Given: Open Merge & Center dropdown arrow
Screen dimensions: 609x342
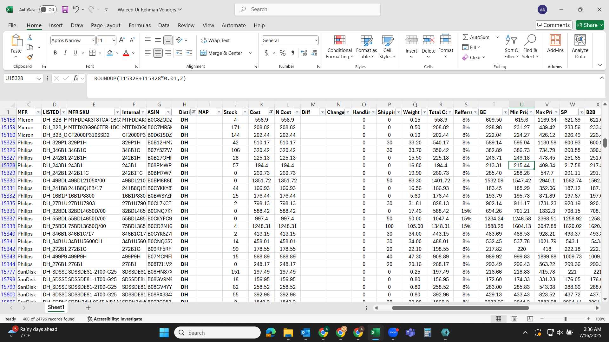Looking at the screenshot, I should (x=250, y=53).
